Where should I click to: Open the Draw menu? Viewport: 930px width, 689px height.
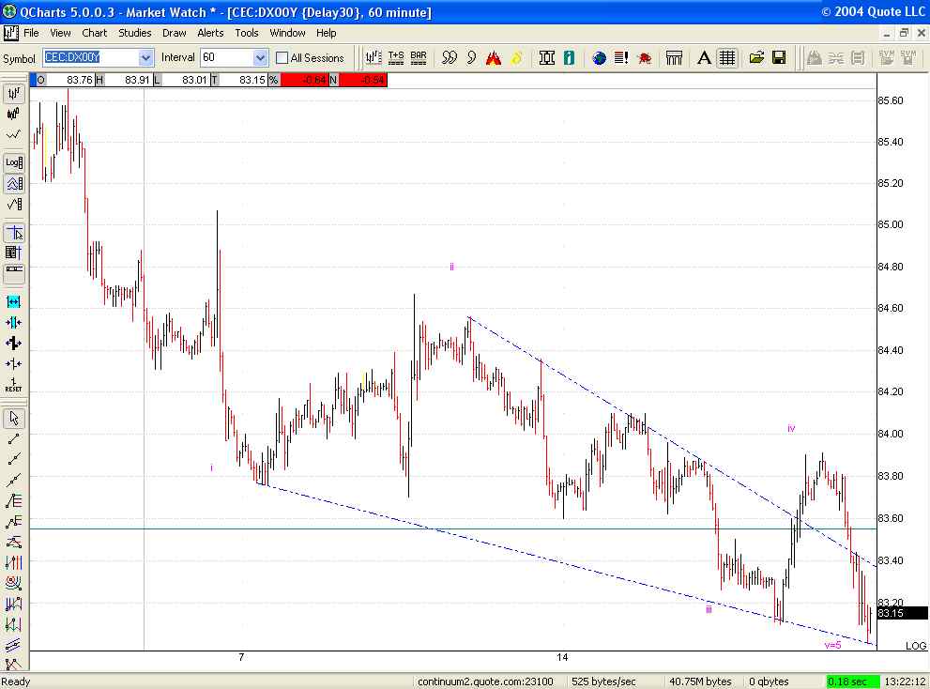[x=175, y=33]
